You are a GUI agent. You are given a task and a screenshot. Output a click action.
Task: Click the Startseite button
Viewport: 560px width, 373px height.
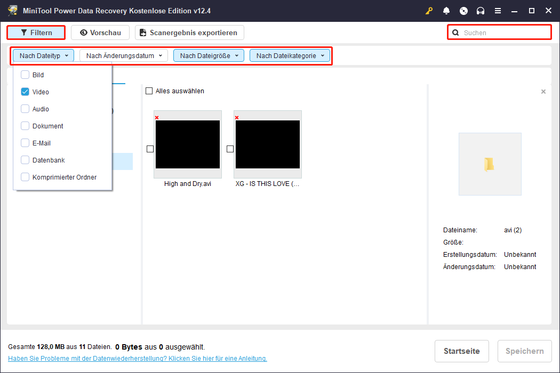click(461, 351)
